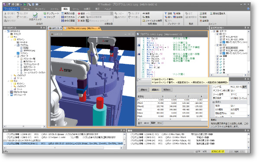Open the ホーム ribbon tab
Image resolution: width=260 pixels, height=165 pixels.
tap(27, 9)
